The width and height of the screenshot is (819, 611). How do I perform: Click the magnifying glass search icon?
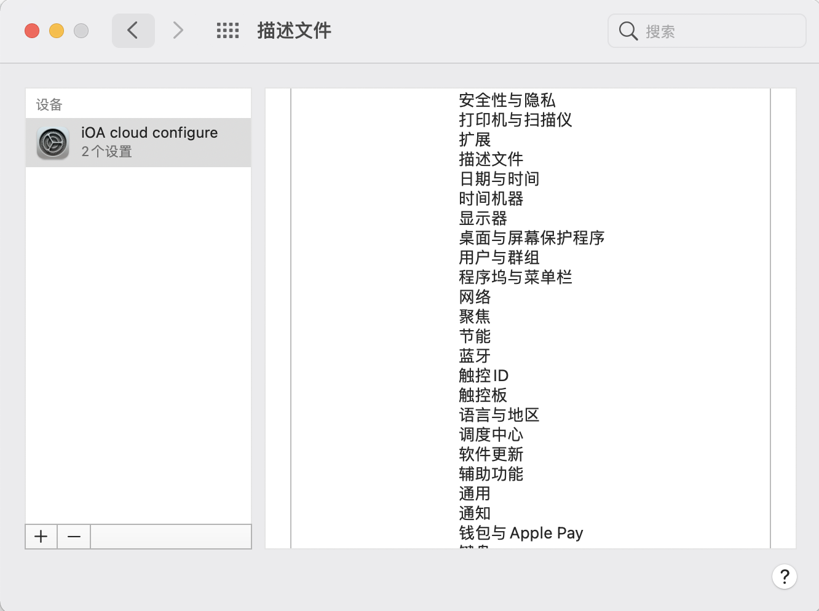coord(628,31)
